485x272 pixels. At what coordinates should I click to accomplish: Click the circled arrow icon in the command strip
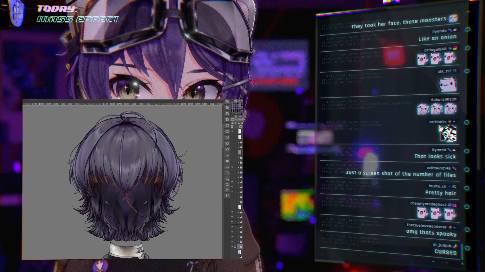pos(227,155)
